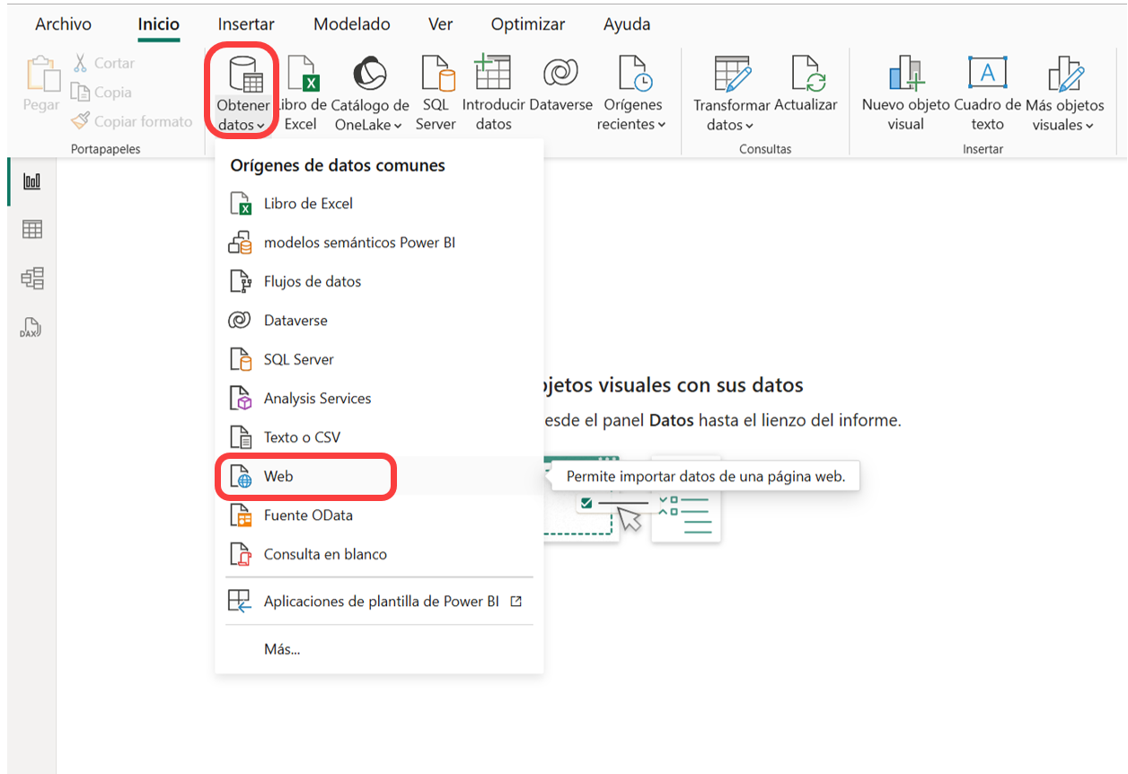Select Consulta en blanco menu entry
This screenshot has width=1128, height=774.
tap(379, 554)
